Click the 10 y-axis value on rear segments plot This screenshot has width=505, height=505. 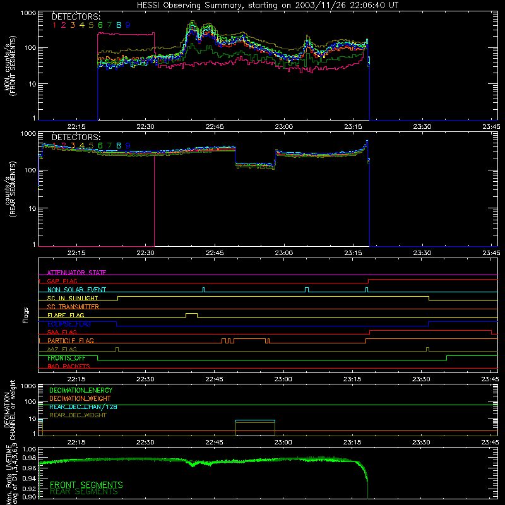[x=32, y=208]
